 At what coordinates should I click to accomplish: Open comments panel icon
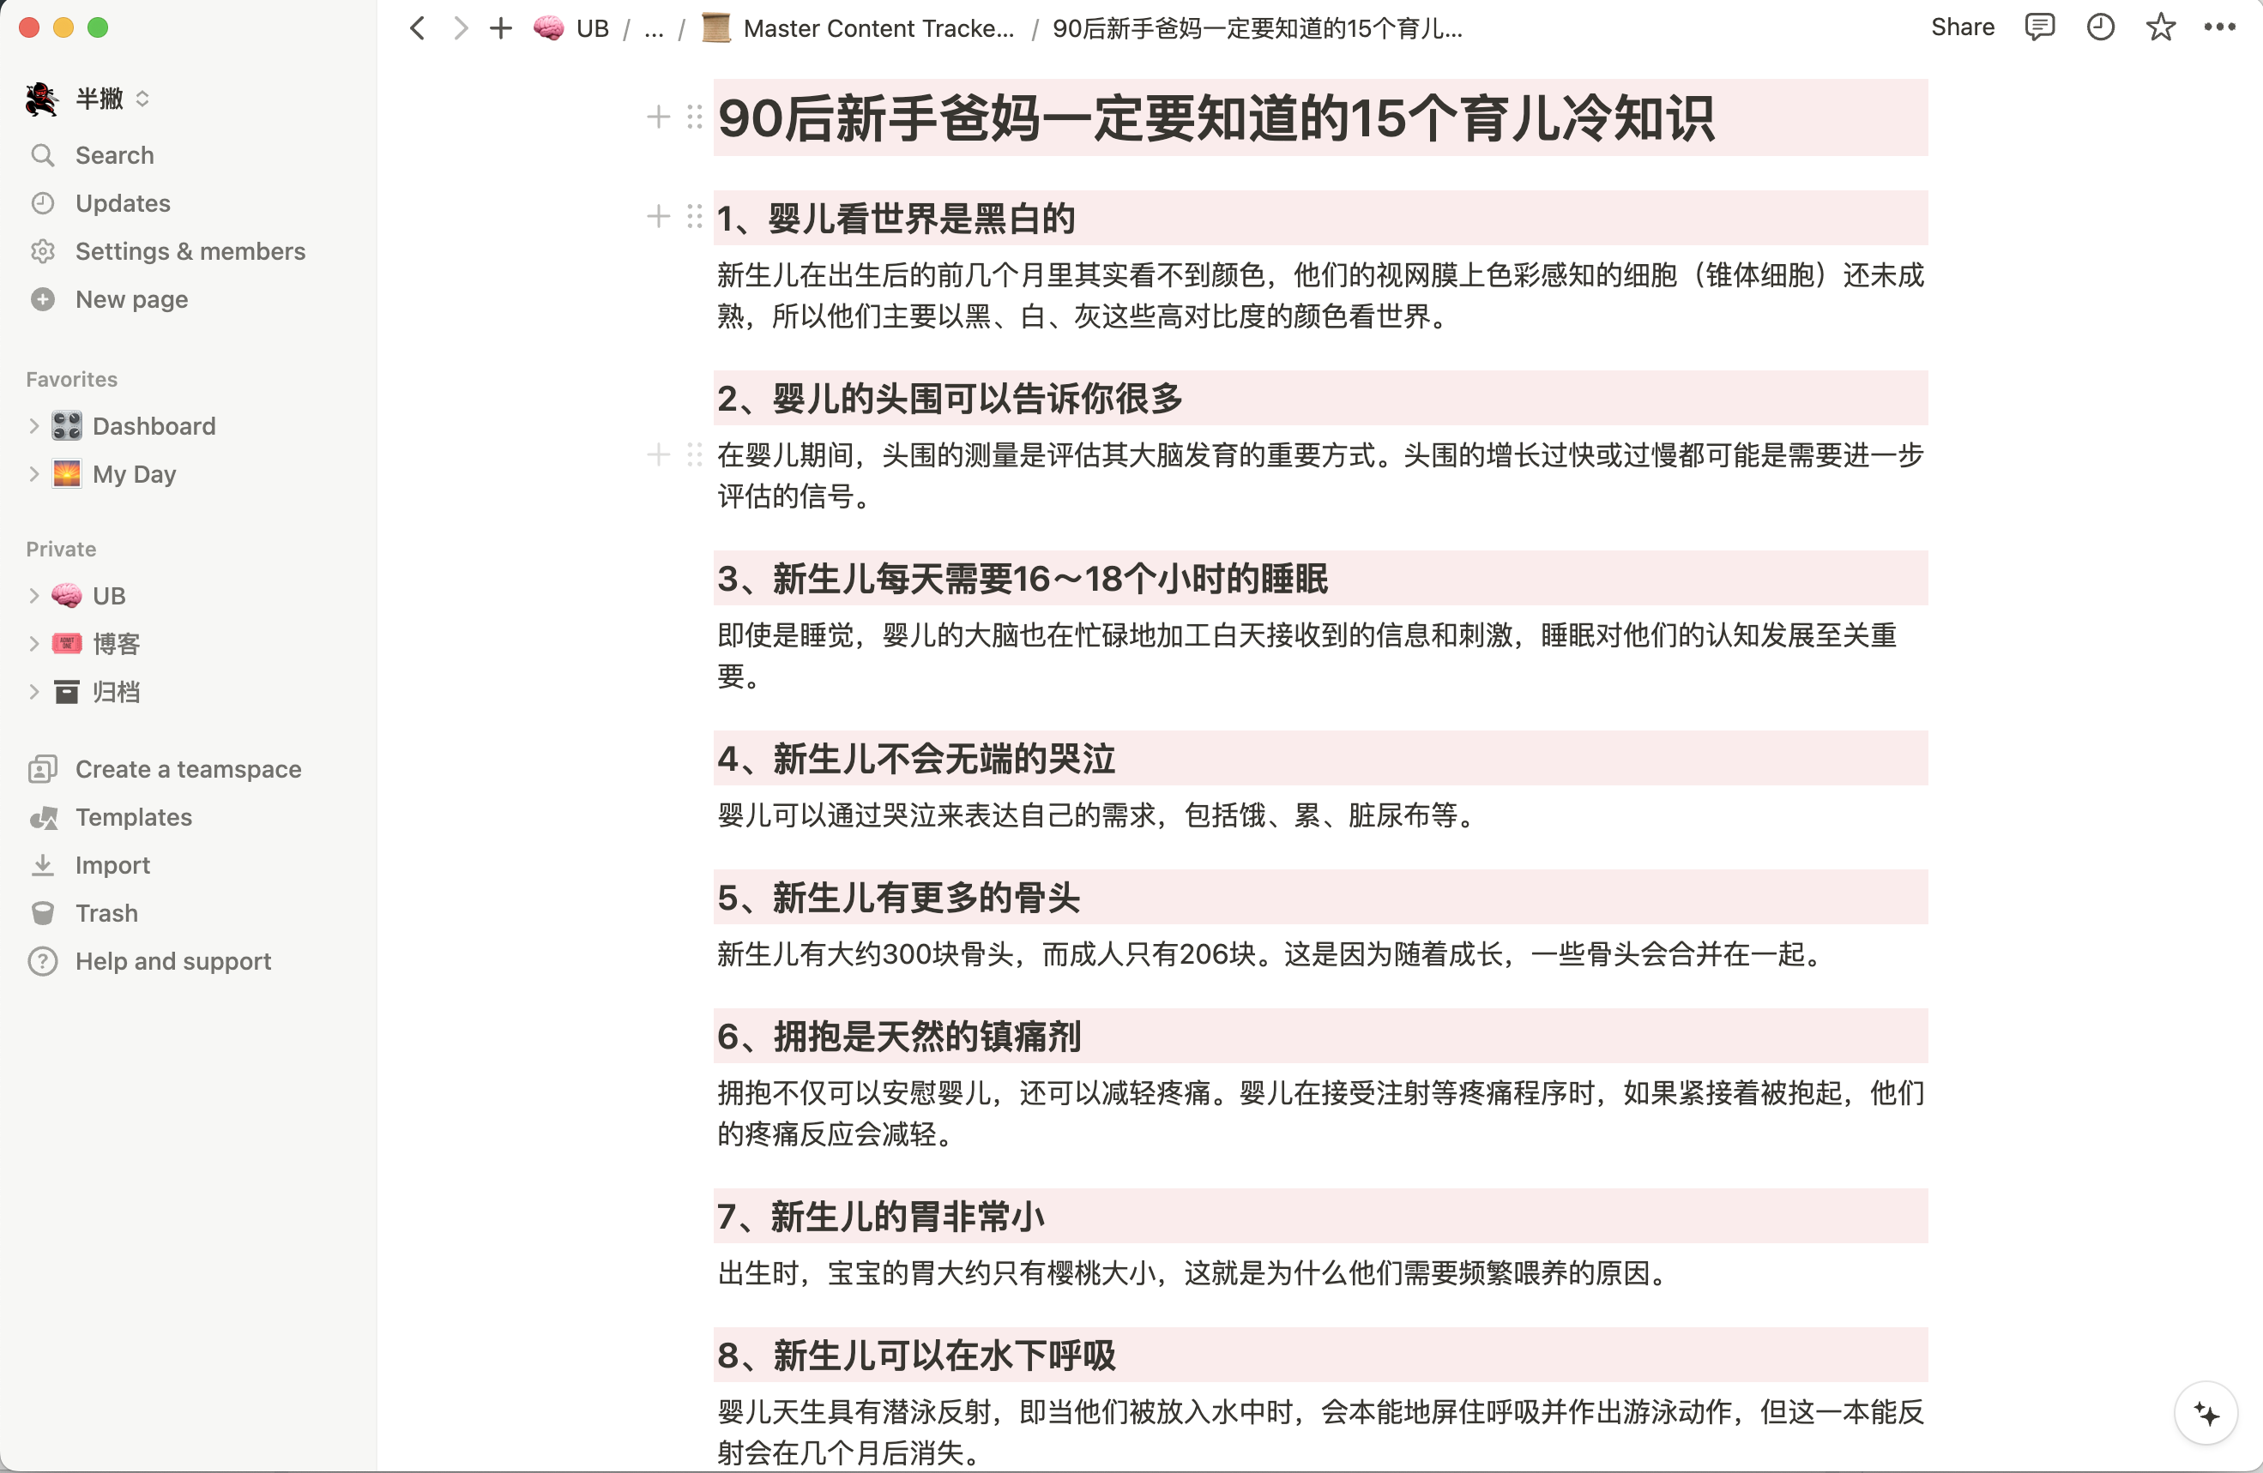2038,27
